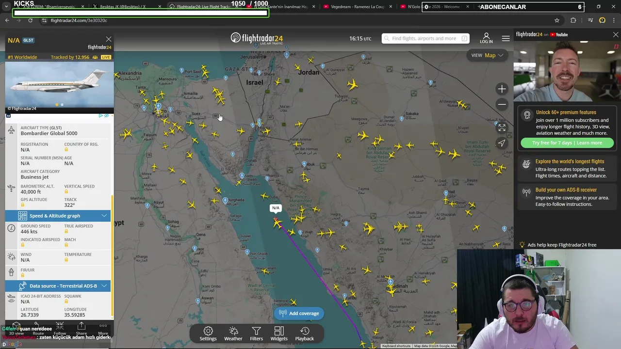Zoom out the map with the minus button
This screenshot has width=621, height=349.
coord(502,104)
